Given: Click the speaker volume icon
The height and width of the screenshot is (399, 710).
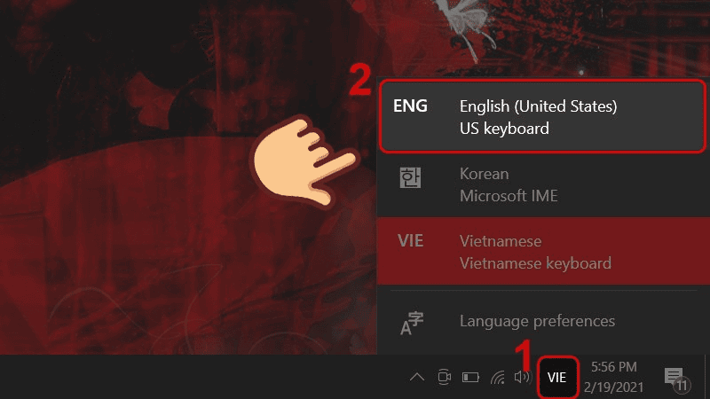Looking at the screenshot, I should (x=523, y=377).
